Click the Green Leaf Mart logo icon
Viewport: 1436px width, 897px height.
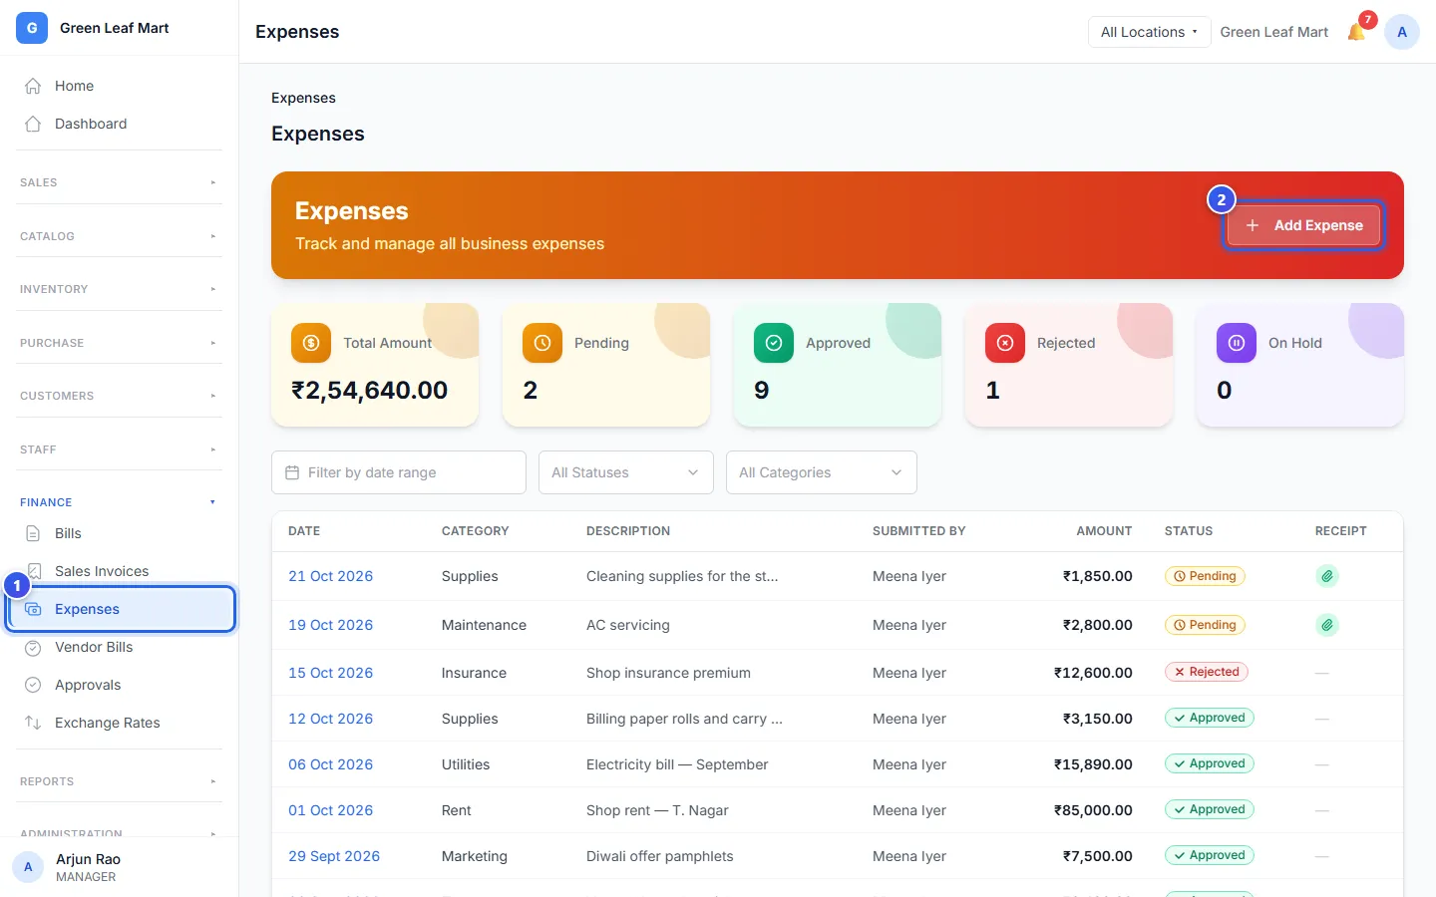tap(32, 28)
